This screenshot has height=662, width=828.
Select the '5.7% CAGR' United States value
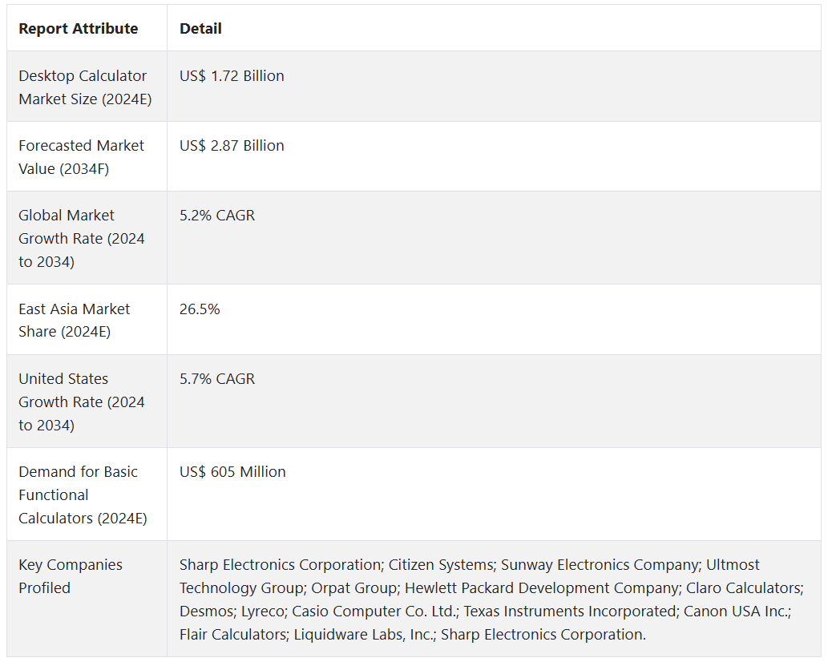click(216, 379)
